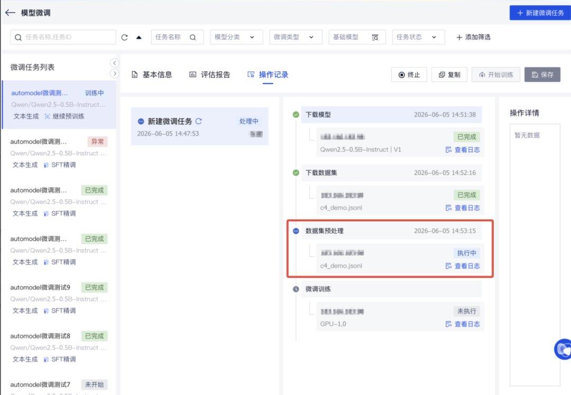571x395 pixels.
Task: Switch to the 基本信息 tab
Action: tap(152, 74)
